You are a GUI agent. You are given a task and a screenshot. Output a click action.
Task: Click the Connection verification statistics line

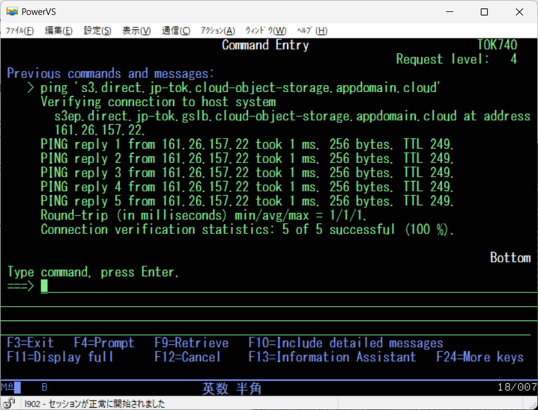[x=247, y=229]
